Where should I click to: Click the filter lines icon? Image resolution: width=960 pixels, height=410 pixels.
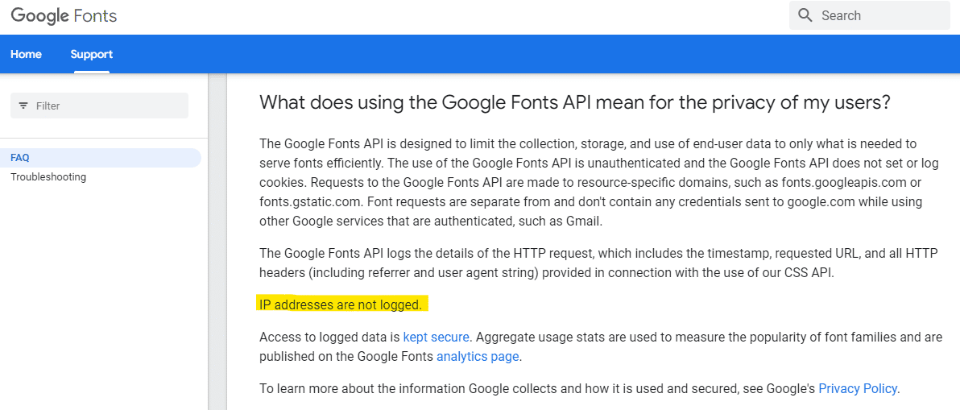coord(23,106)
